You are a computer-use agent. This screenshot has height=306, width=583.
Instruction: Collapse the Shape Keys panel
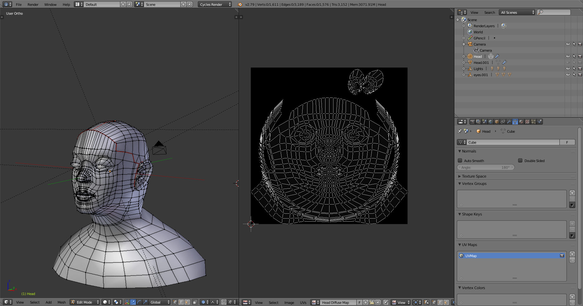[x=460, y=214]
